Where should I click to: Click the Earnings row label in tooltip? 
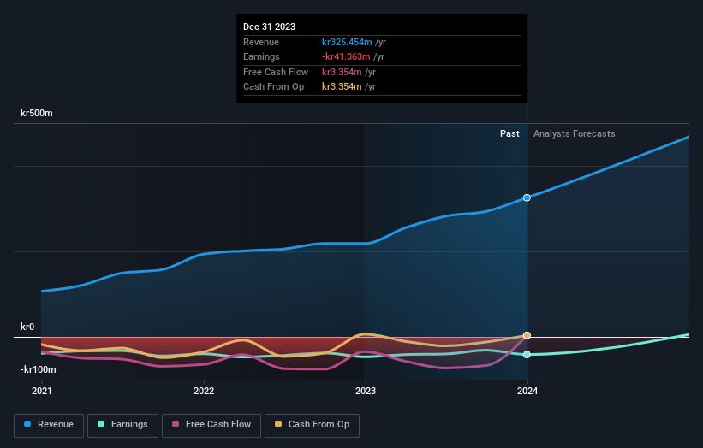pyautogui.click(x=261, y=56)
